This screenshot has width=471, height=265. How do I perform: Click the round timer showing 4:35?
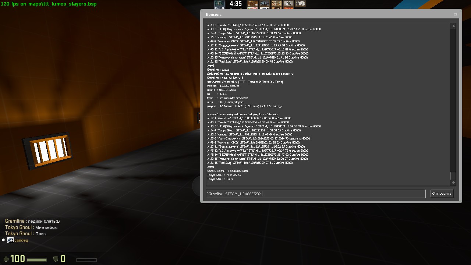[x=235, y=4]
